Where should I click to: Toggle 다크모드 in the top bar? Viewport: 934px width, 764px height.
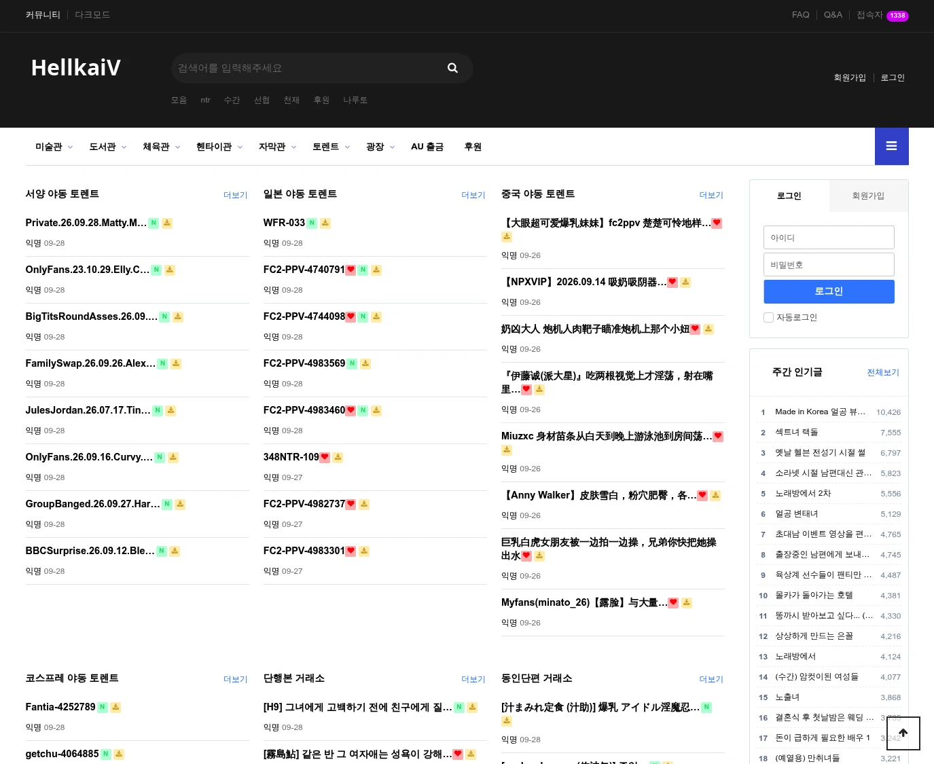point(92,15)
